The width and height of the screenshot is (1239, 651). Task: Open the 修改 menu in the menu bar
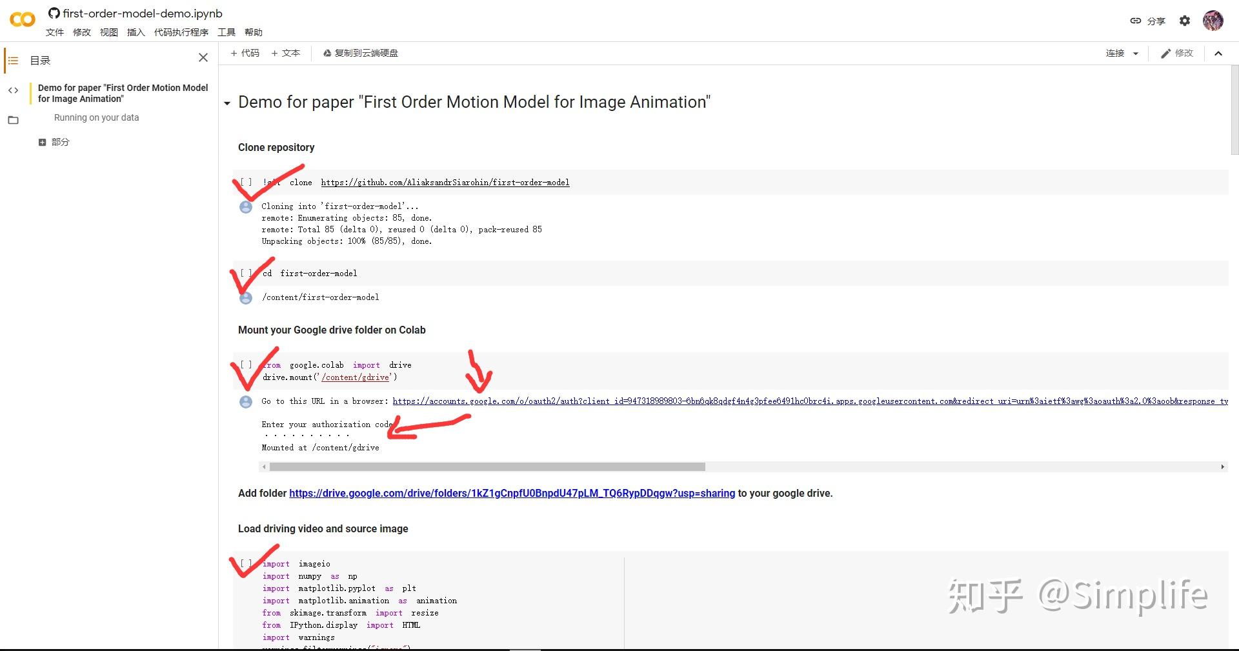(82, 32)
